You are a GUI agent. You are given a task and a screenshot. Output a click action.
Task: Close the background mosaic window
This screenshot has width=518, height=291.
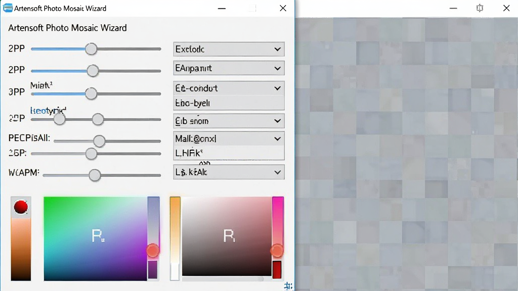(x=506, y=8)
